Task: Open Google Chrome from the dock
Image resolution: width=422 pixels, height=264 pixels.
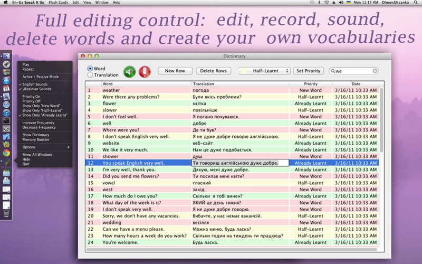Action: [x=6, y=153]
